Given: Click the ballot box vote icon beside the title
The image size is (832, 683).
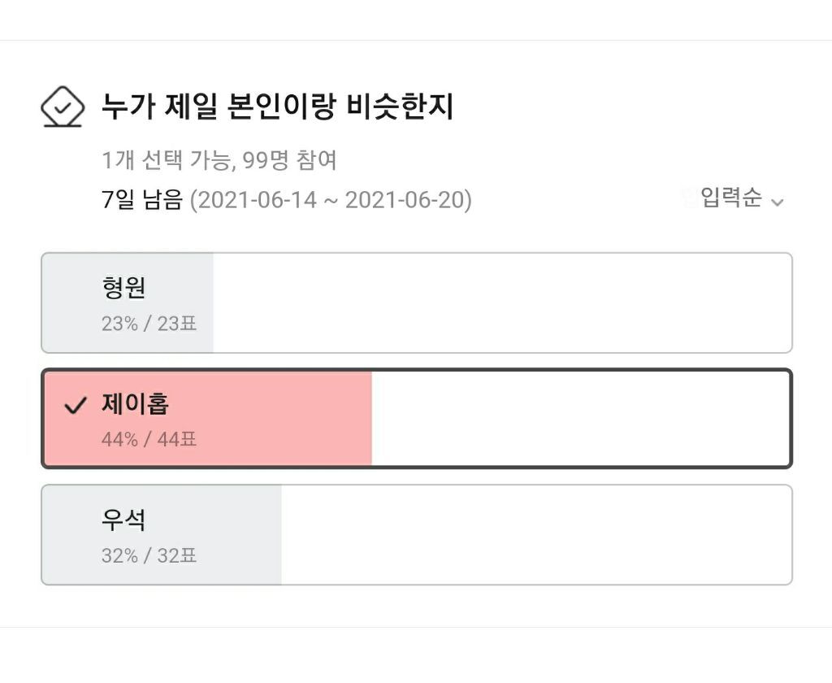Looking at the screenshot, I should [x=63, y=107].
